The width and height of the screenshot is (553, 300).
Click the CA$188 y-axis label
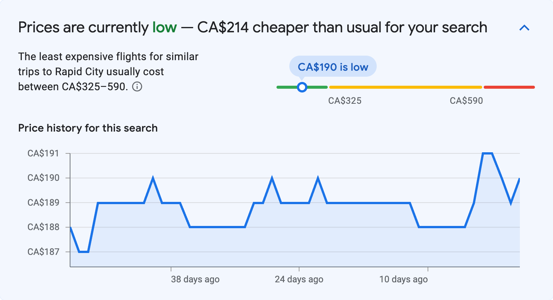coord(43,227)
